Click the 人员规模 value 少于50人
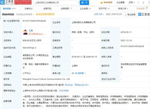Viewport: 150px width, 109px height. 27,73
